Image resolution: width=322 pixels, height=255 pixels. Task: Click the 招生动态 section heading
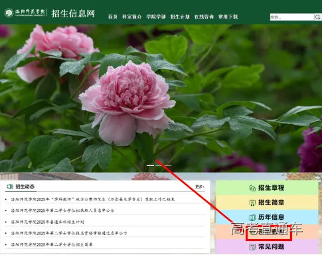[25, 187]
